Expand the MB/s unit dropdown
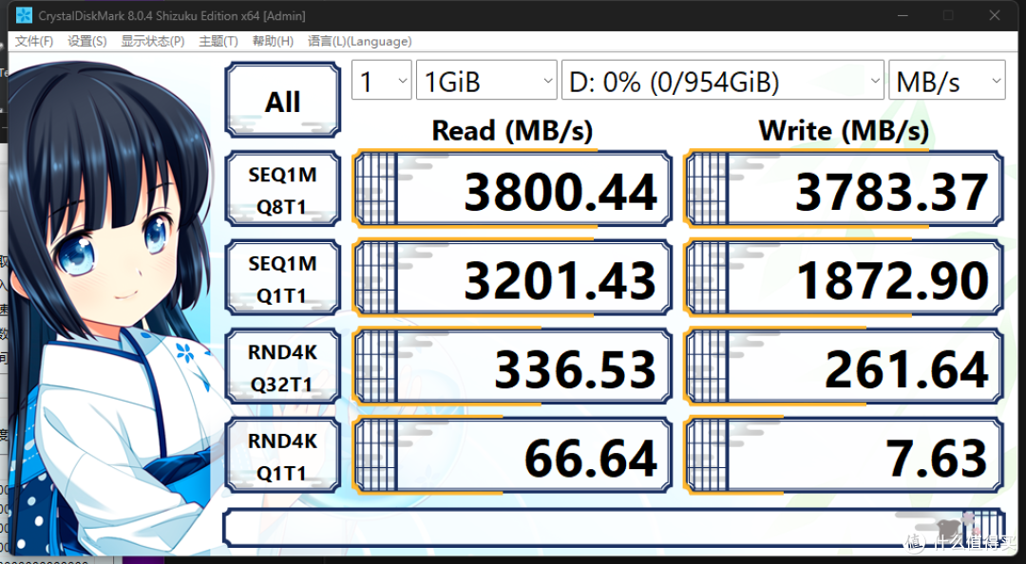This screenshot has height=564, width=1026. coord(947,81)
